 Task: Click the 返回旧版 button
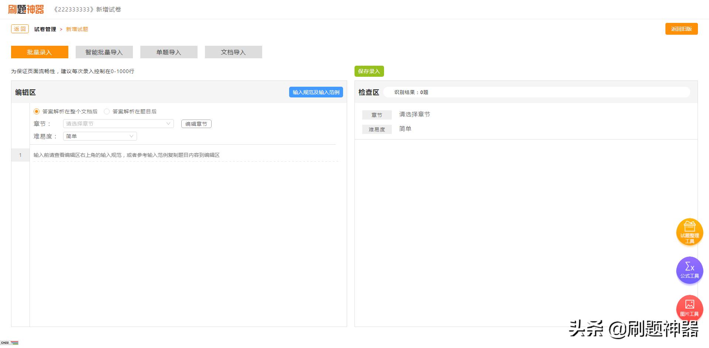[x=681, y=29]
